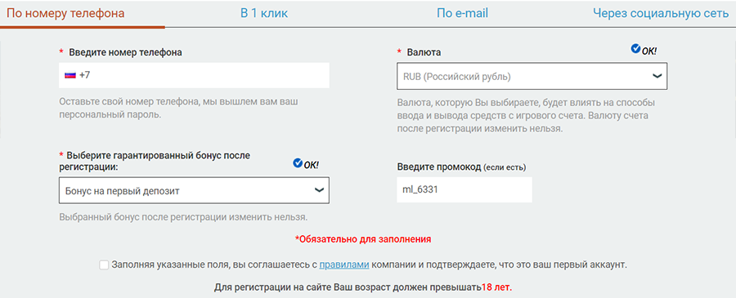Open the RUB (Российский рубль) currency dropdown
Image resolution: width=736 pixels, height=298 pixels.
(x=532, y=77)
